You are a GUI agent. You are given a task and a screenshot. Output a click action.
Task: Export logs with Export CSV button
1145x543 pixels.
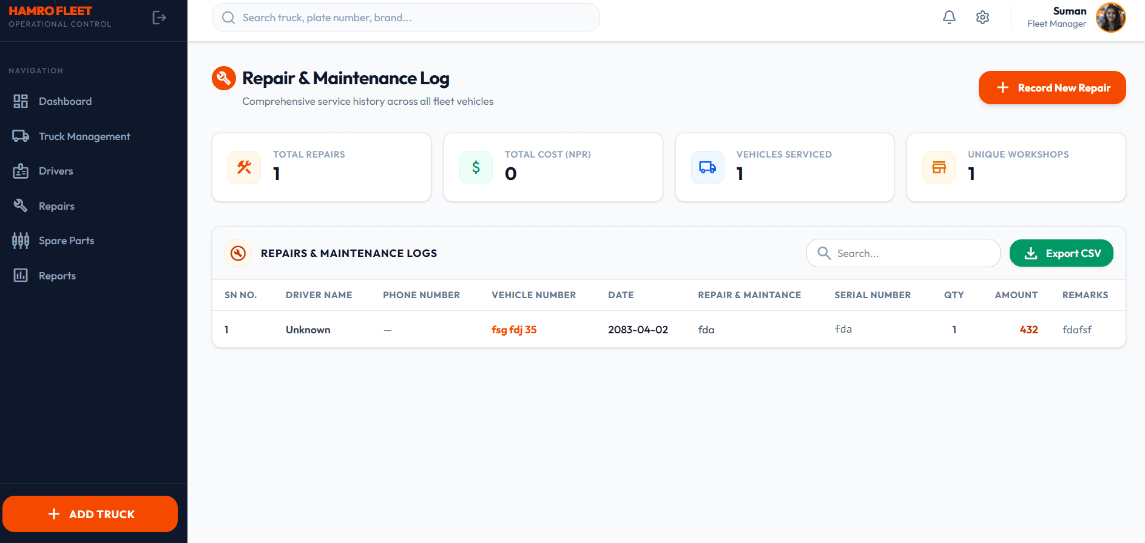1061,253
